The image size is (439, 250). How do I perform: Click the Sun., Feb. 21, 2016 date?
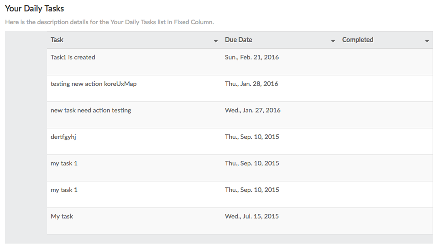(x=251, y=58)
